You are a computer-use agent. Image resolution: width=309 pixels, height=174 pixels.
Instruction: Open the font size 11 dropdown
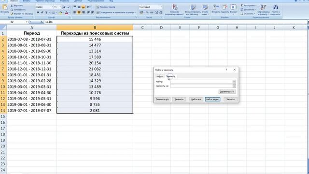(x=60, y=7)
